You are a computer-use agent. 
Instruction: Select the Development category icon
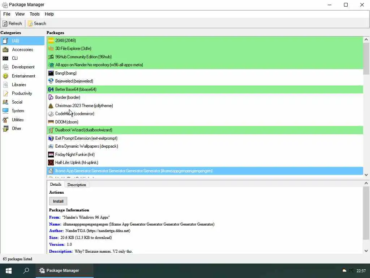pyautogui.click(x=5, y=67)
